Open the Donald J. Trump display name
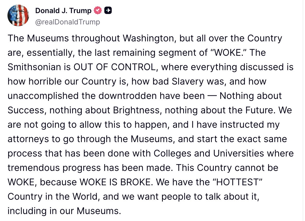The height and width of the screenshot is (221, 305). pos(63,11)
